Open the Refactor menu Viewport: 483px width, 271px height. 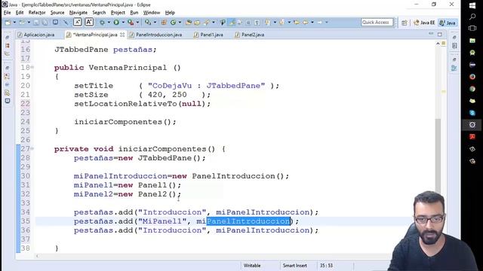(x=37, y=13)
